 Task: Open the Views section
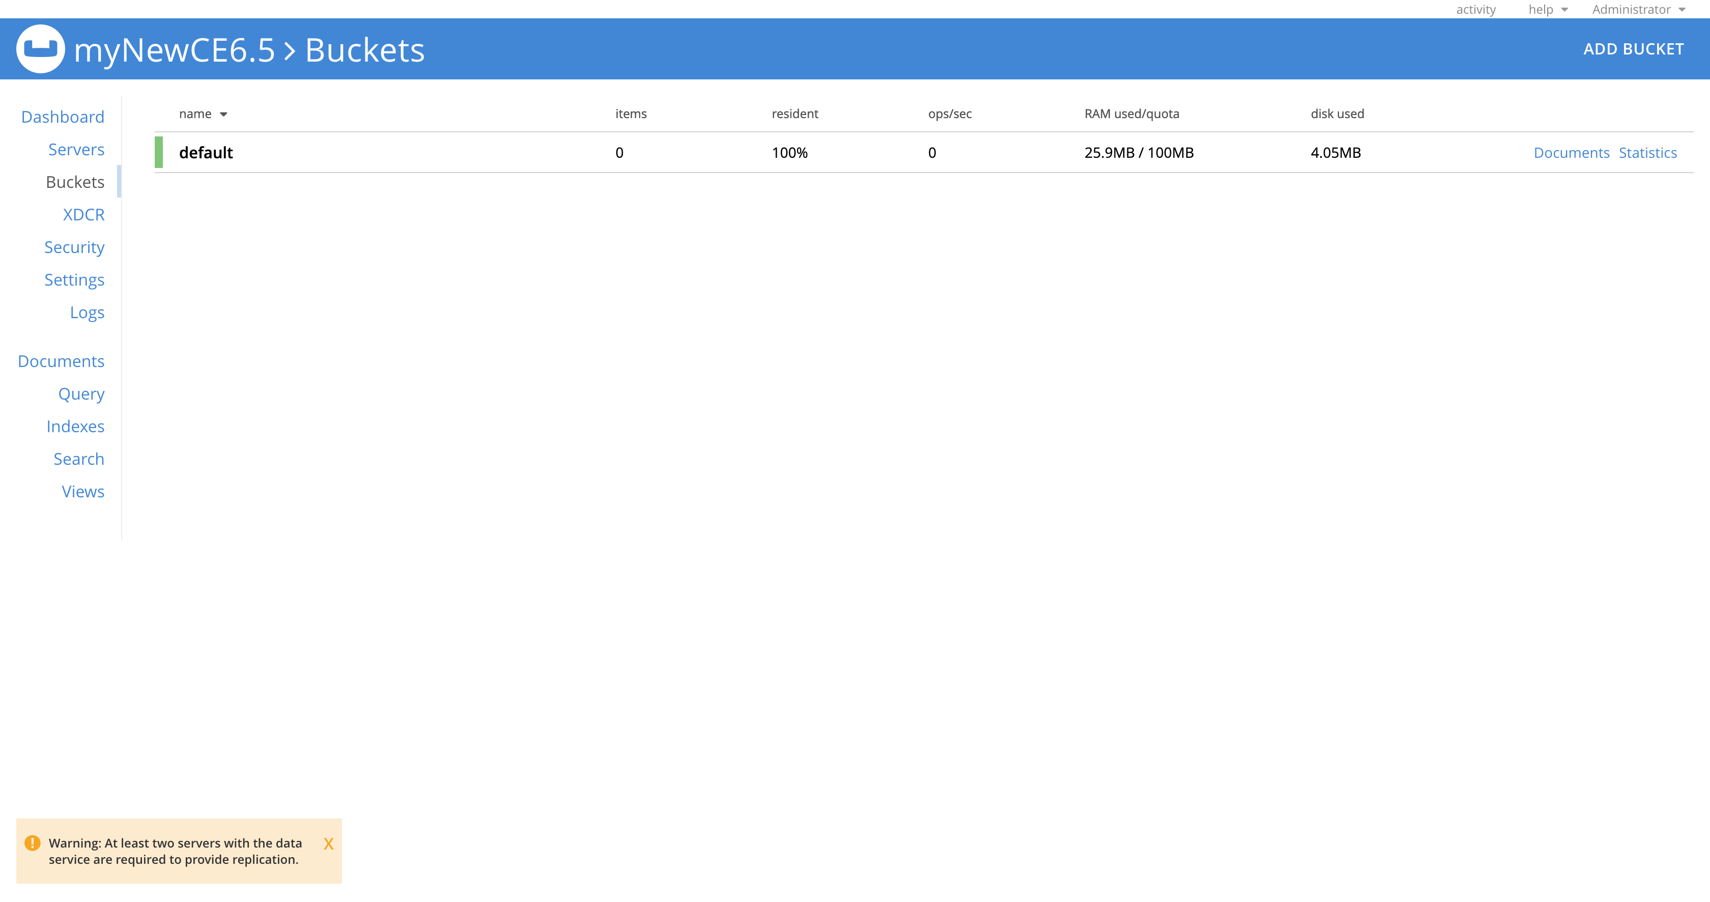click(x=82, y=491)
